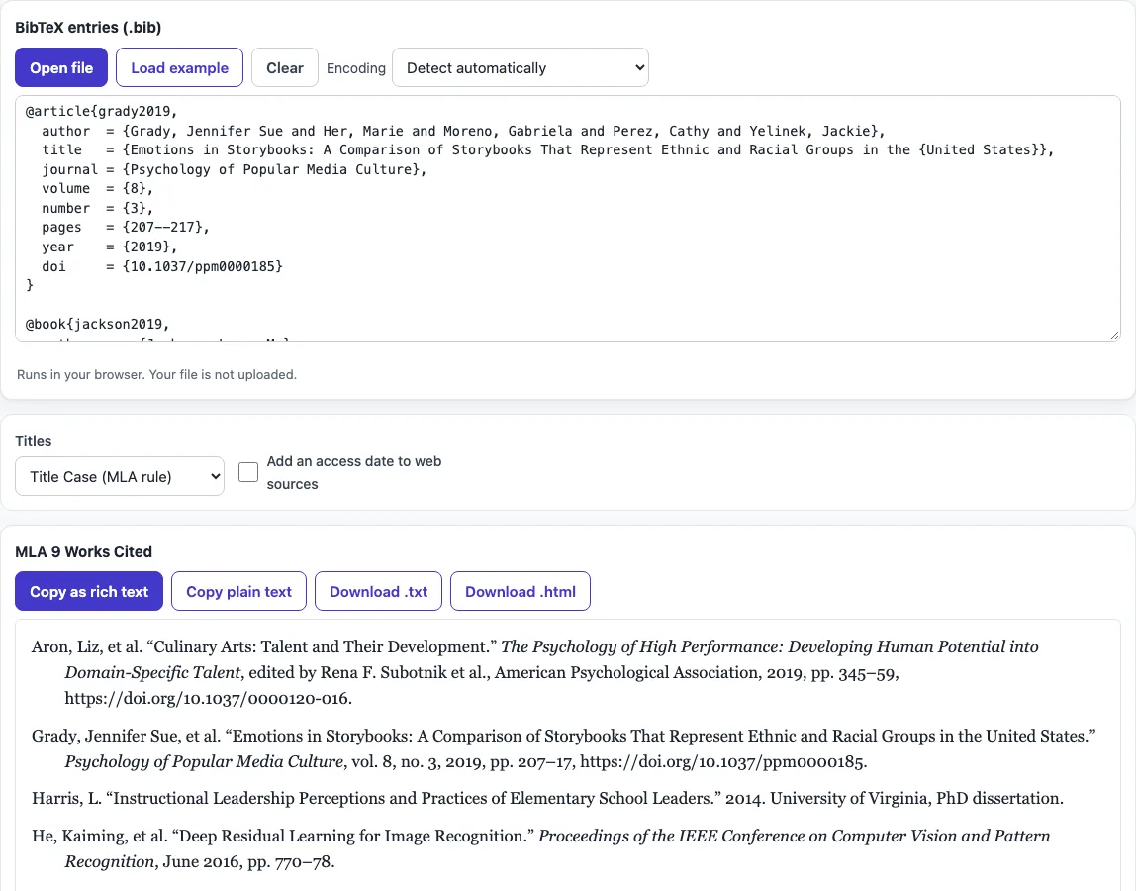Screen dimensions: 1136x891
Task: Click inside the BibTeX entries text area
Action: pos(567,218)
